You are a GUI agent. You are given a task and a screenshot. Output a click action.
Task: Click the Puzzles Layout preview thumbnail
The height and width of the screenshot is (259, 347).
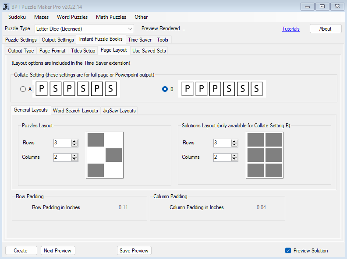[105, 155]
